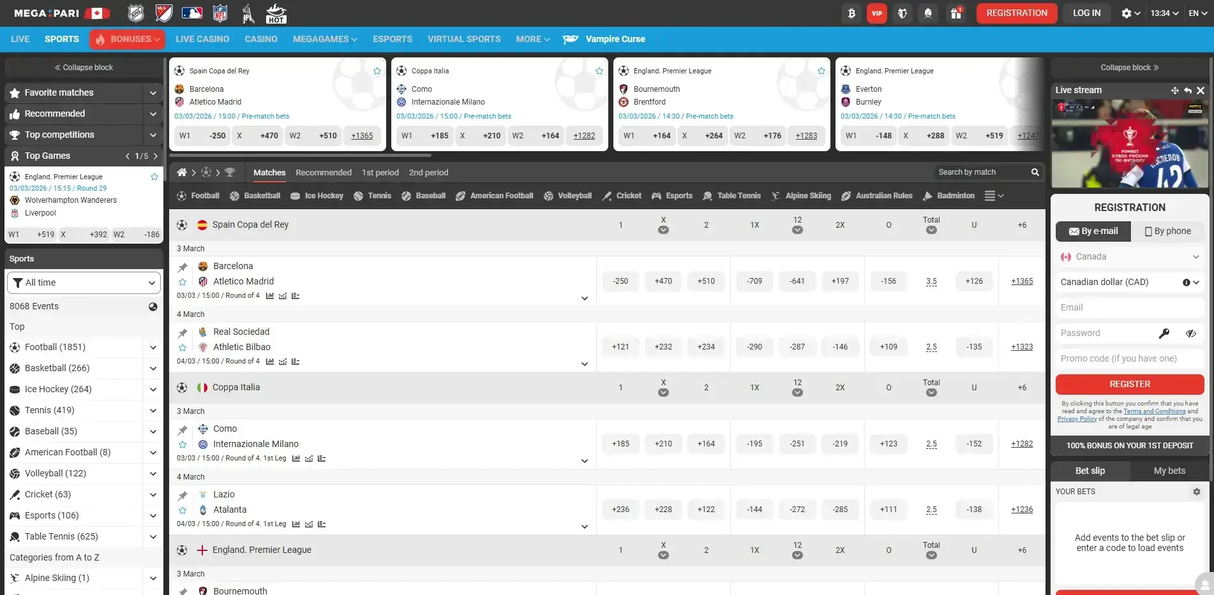Switch to the My bets tab
Viewport: 1214px width, 595px height.
1169,471
